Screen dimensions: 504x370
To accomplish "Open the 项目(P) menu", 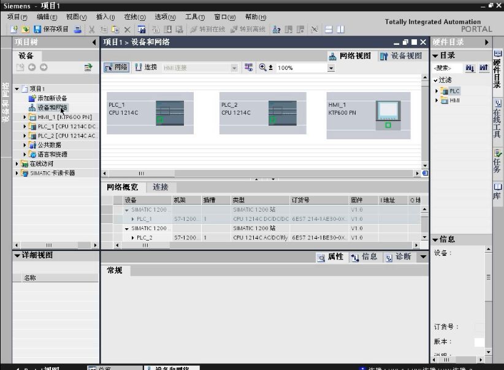I will (17, 17).
